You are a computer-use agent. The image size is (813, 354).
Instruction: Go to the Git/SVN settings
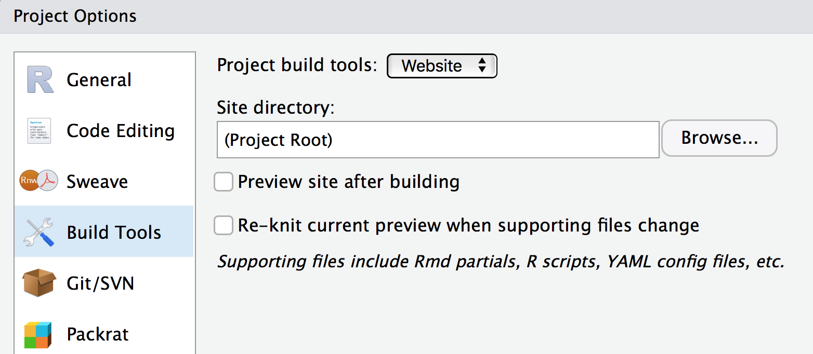(x=100, y=283)
